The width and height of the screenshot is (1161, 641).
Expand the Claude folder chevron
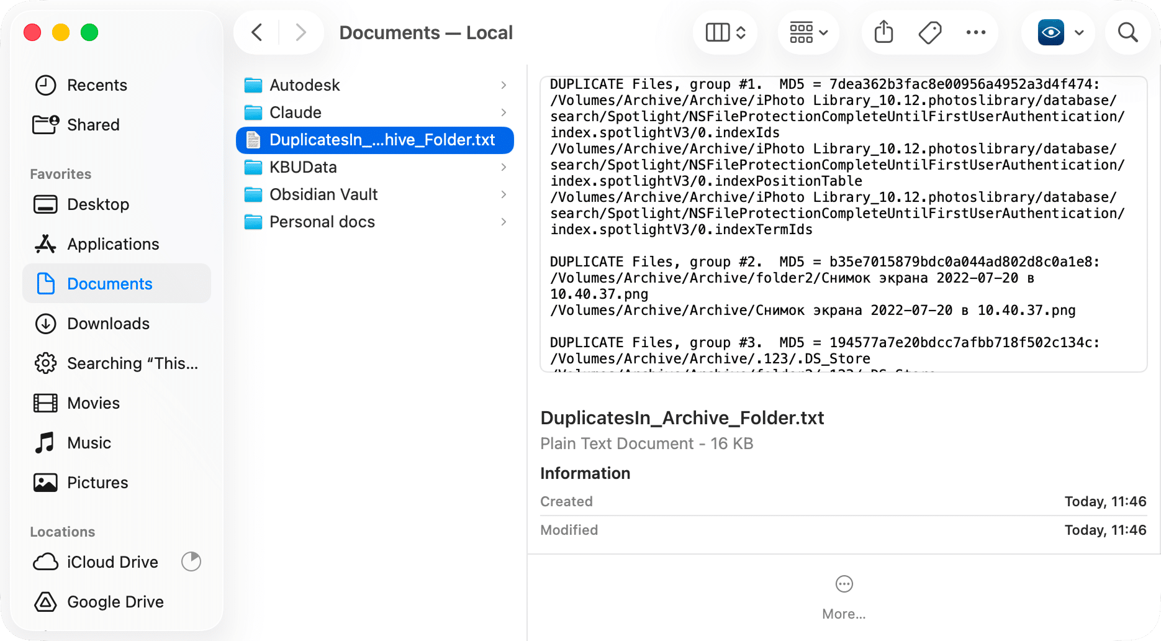(x=504, y=112)
